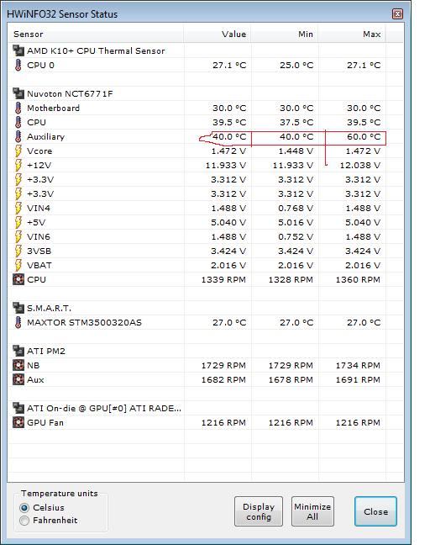Click the lightning bolt icon beside 3VSB
This screenshot has width=430, height=545.
18,251
